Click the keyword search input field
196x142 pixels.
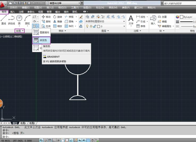tap(180, 3)
